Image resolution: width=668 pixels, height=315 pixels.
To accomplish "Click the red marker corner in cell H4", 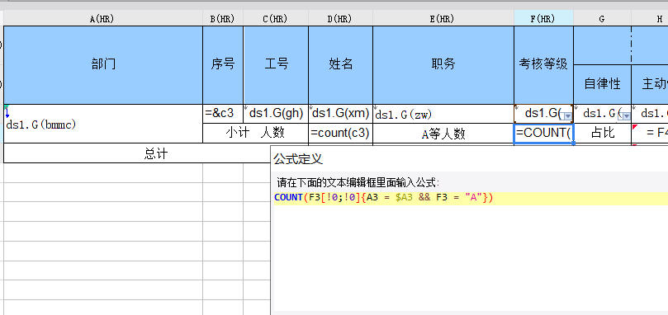I will (635, 126).
